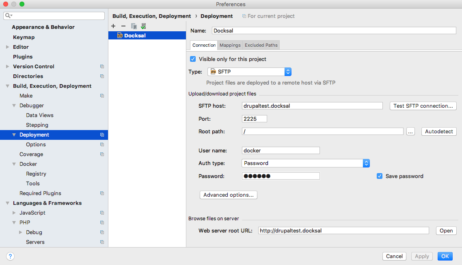Toggle the Save password checkbox
Screen dimensions: 462x265
click(x=380, y=176)
